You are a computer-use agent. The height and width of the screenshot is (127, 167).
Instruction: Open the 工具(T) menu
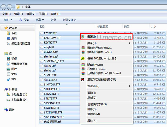[x=43, y=14]
